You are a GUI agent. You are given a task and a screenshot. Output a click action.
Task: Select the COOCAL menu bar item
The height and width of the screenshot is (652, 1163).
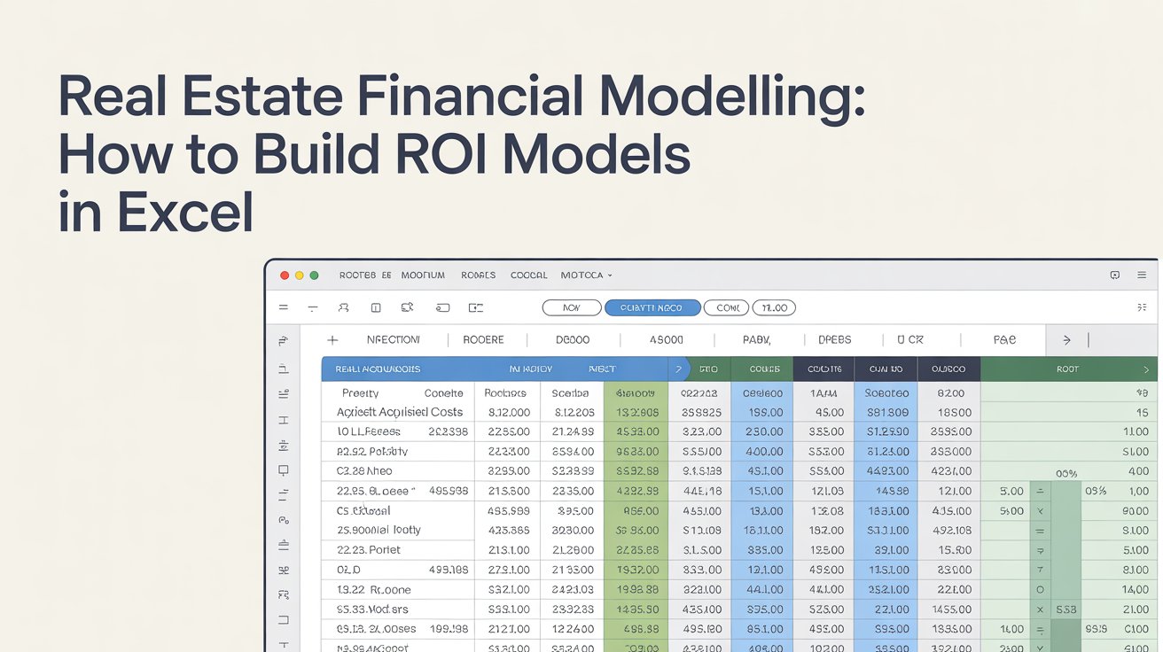pyautogui.click(x=528, y=275)
